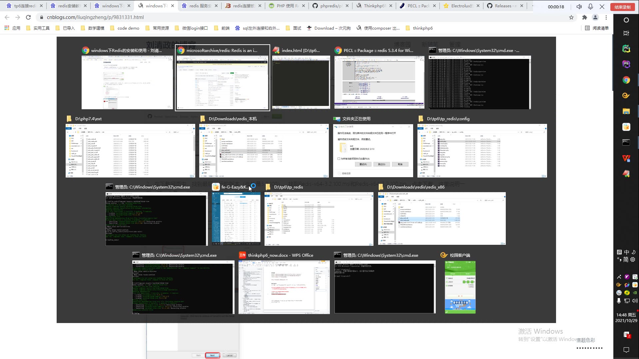The height and width of the screenshot is (359, 639).
Task: Open PhpStorm from the taskbar
Action: (626, 64)
